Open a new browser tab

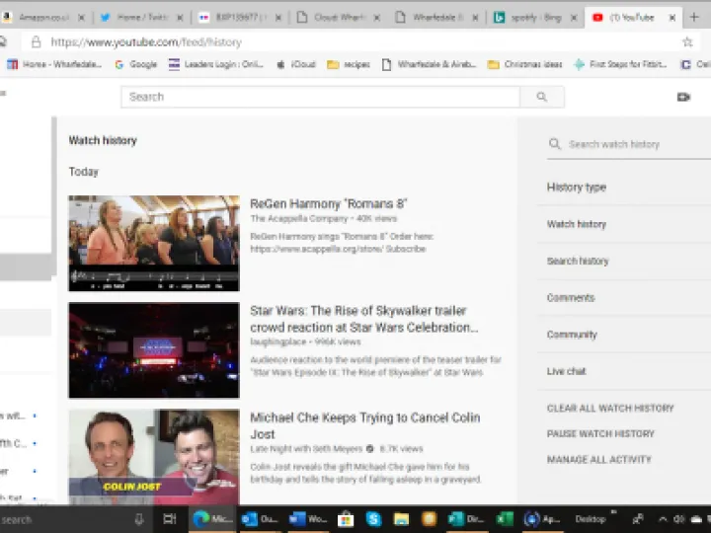pyautogui.click(x=694, y=18)
